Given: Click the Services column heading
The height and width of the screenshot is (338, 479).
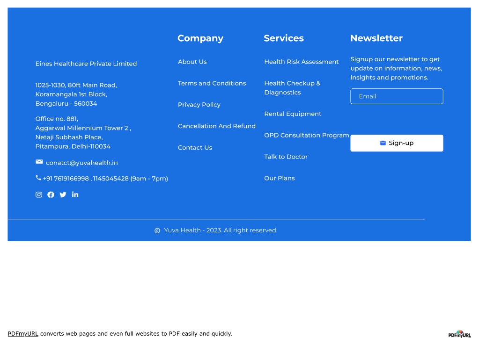Looking at the screenshot, I should pyautogui.click(x=283, y=38).
